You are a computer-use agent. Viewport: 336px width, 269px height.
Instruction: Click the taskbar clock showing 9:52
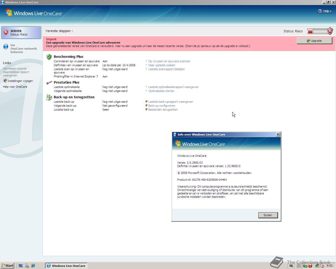pos(329,266)
